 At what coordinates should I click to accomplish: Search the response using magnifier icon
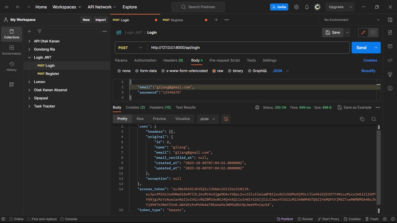pyautogui.click(x=373, y=119)
